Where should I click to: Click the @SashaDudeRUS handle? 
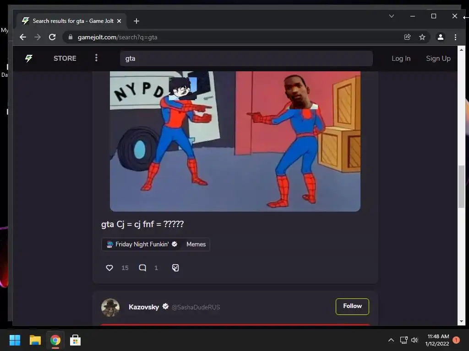(196, 307)
